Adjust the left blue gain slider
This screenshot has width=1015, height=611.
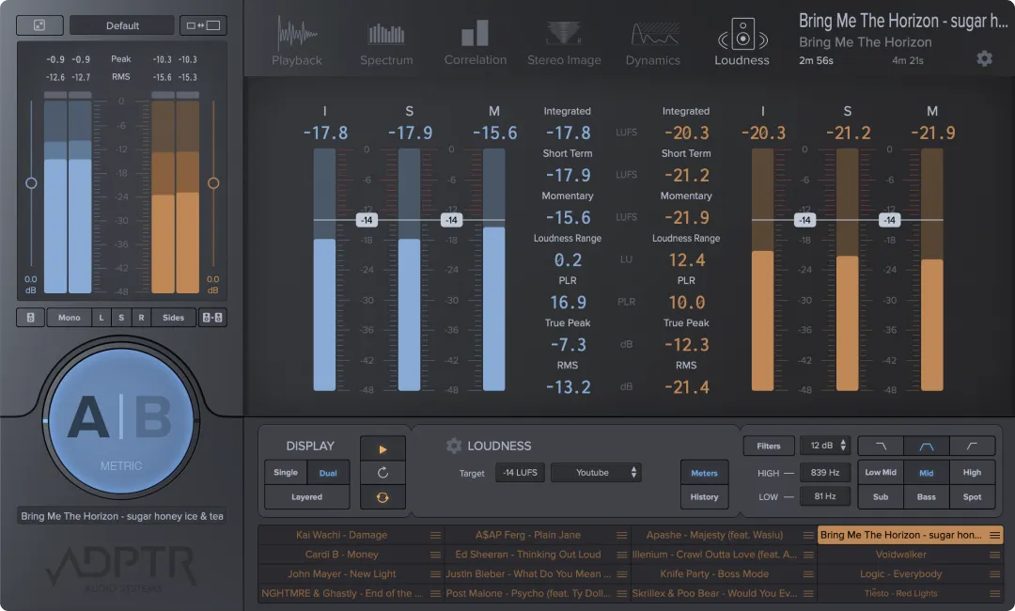(x=31, y=183)
